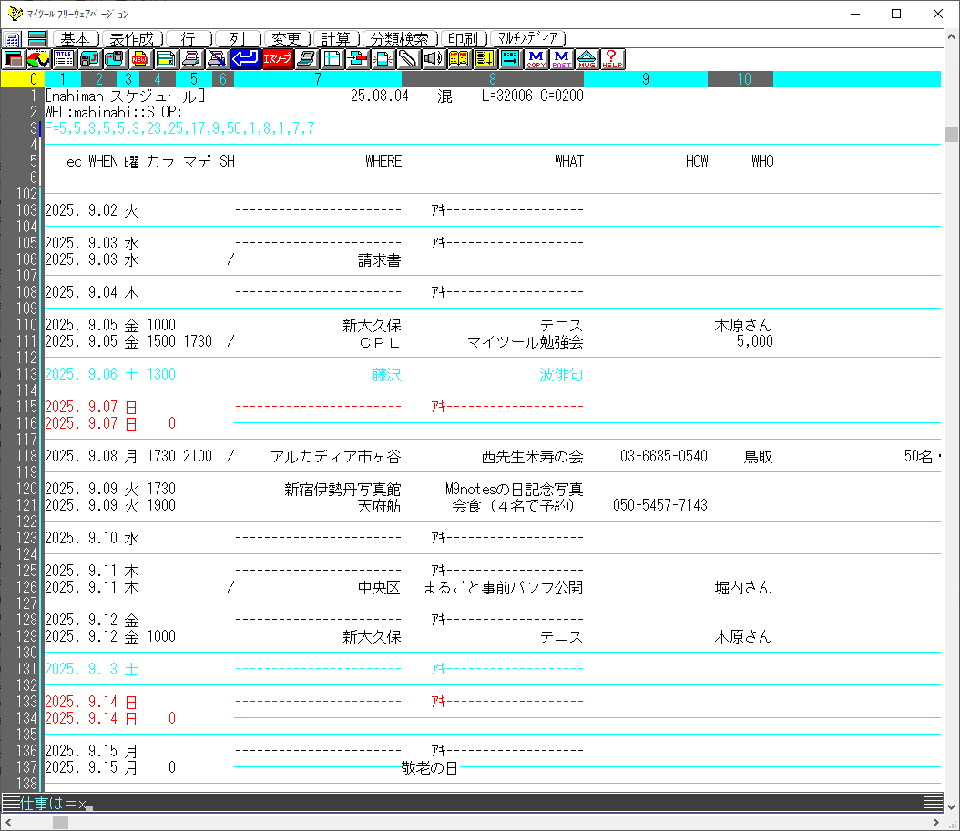Open the 分類検索 menu
Viewport: 960px width, 831px height.
point(399,39)
